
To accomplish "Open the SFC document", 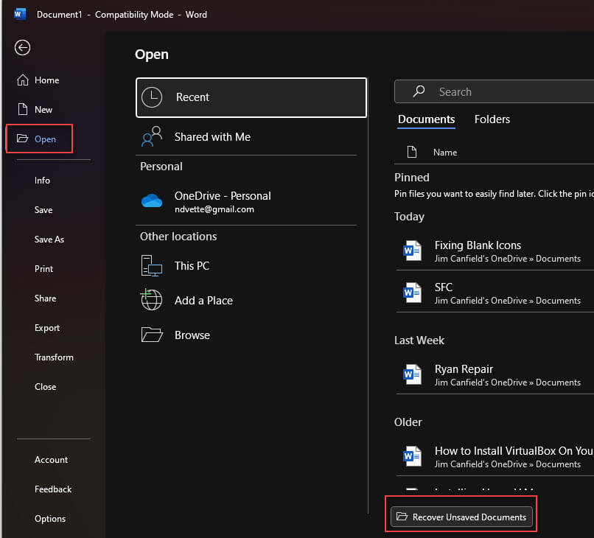I will pos(495,293).
